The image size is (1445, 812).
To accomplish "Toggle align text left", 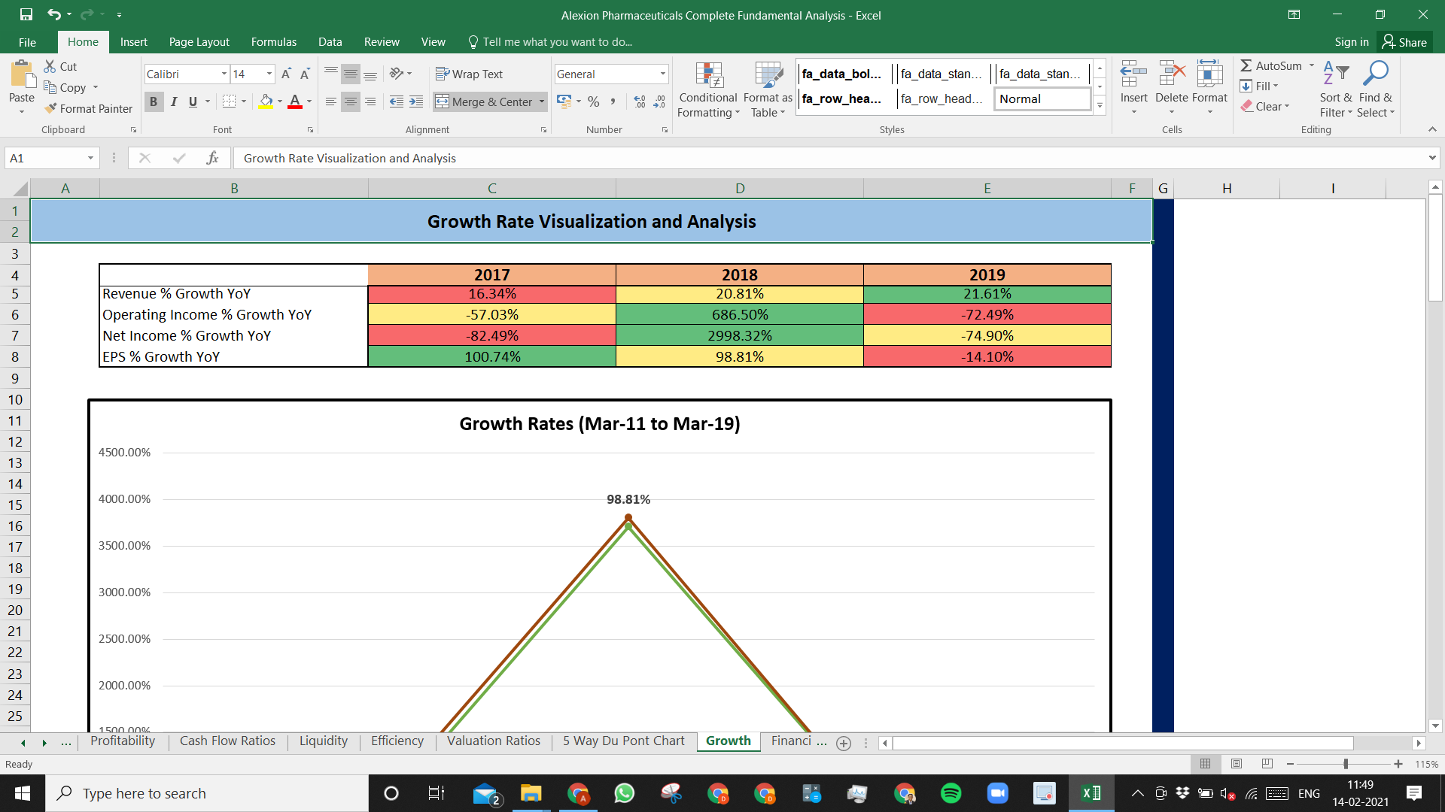I will (331, 101).
